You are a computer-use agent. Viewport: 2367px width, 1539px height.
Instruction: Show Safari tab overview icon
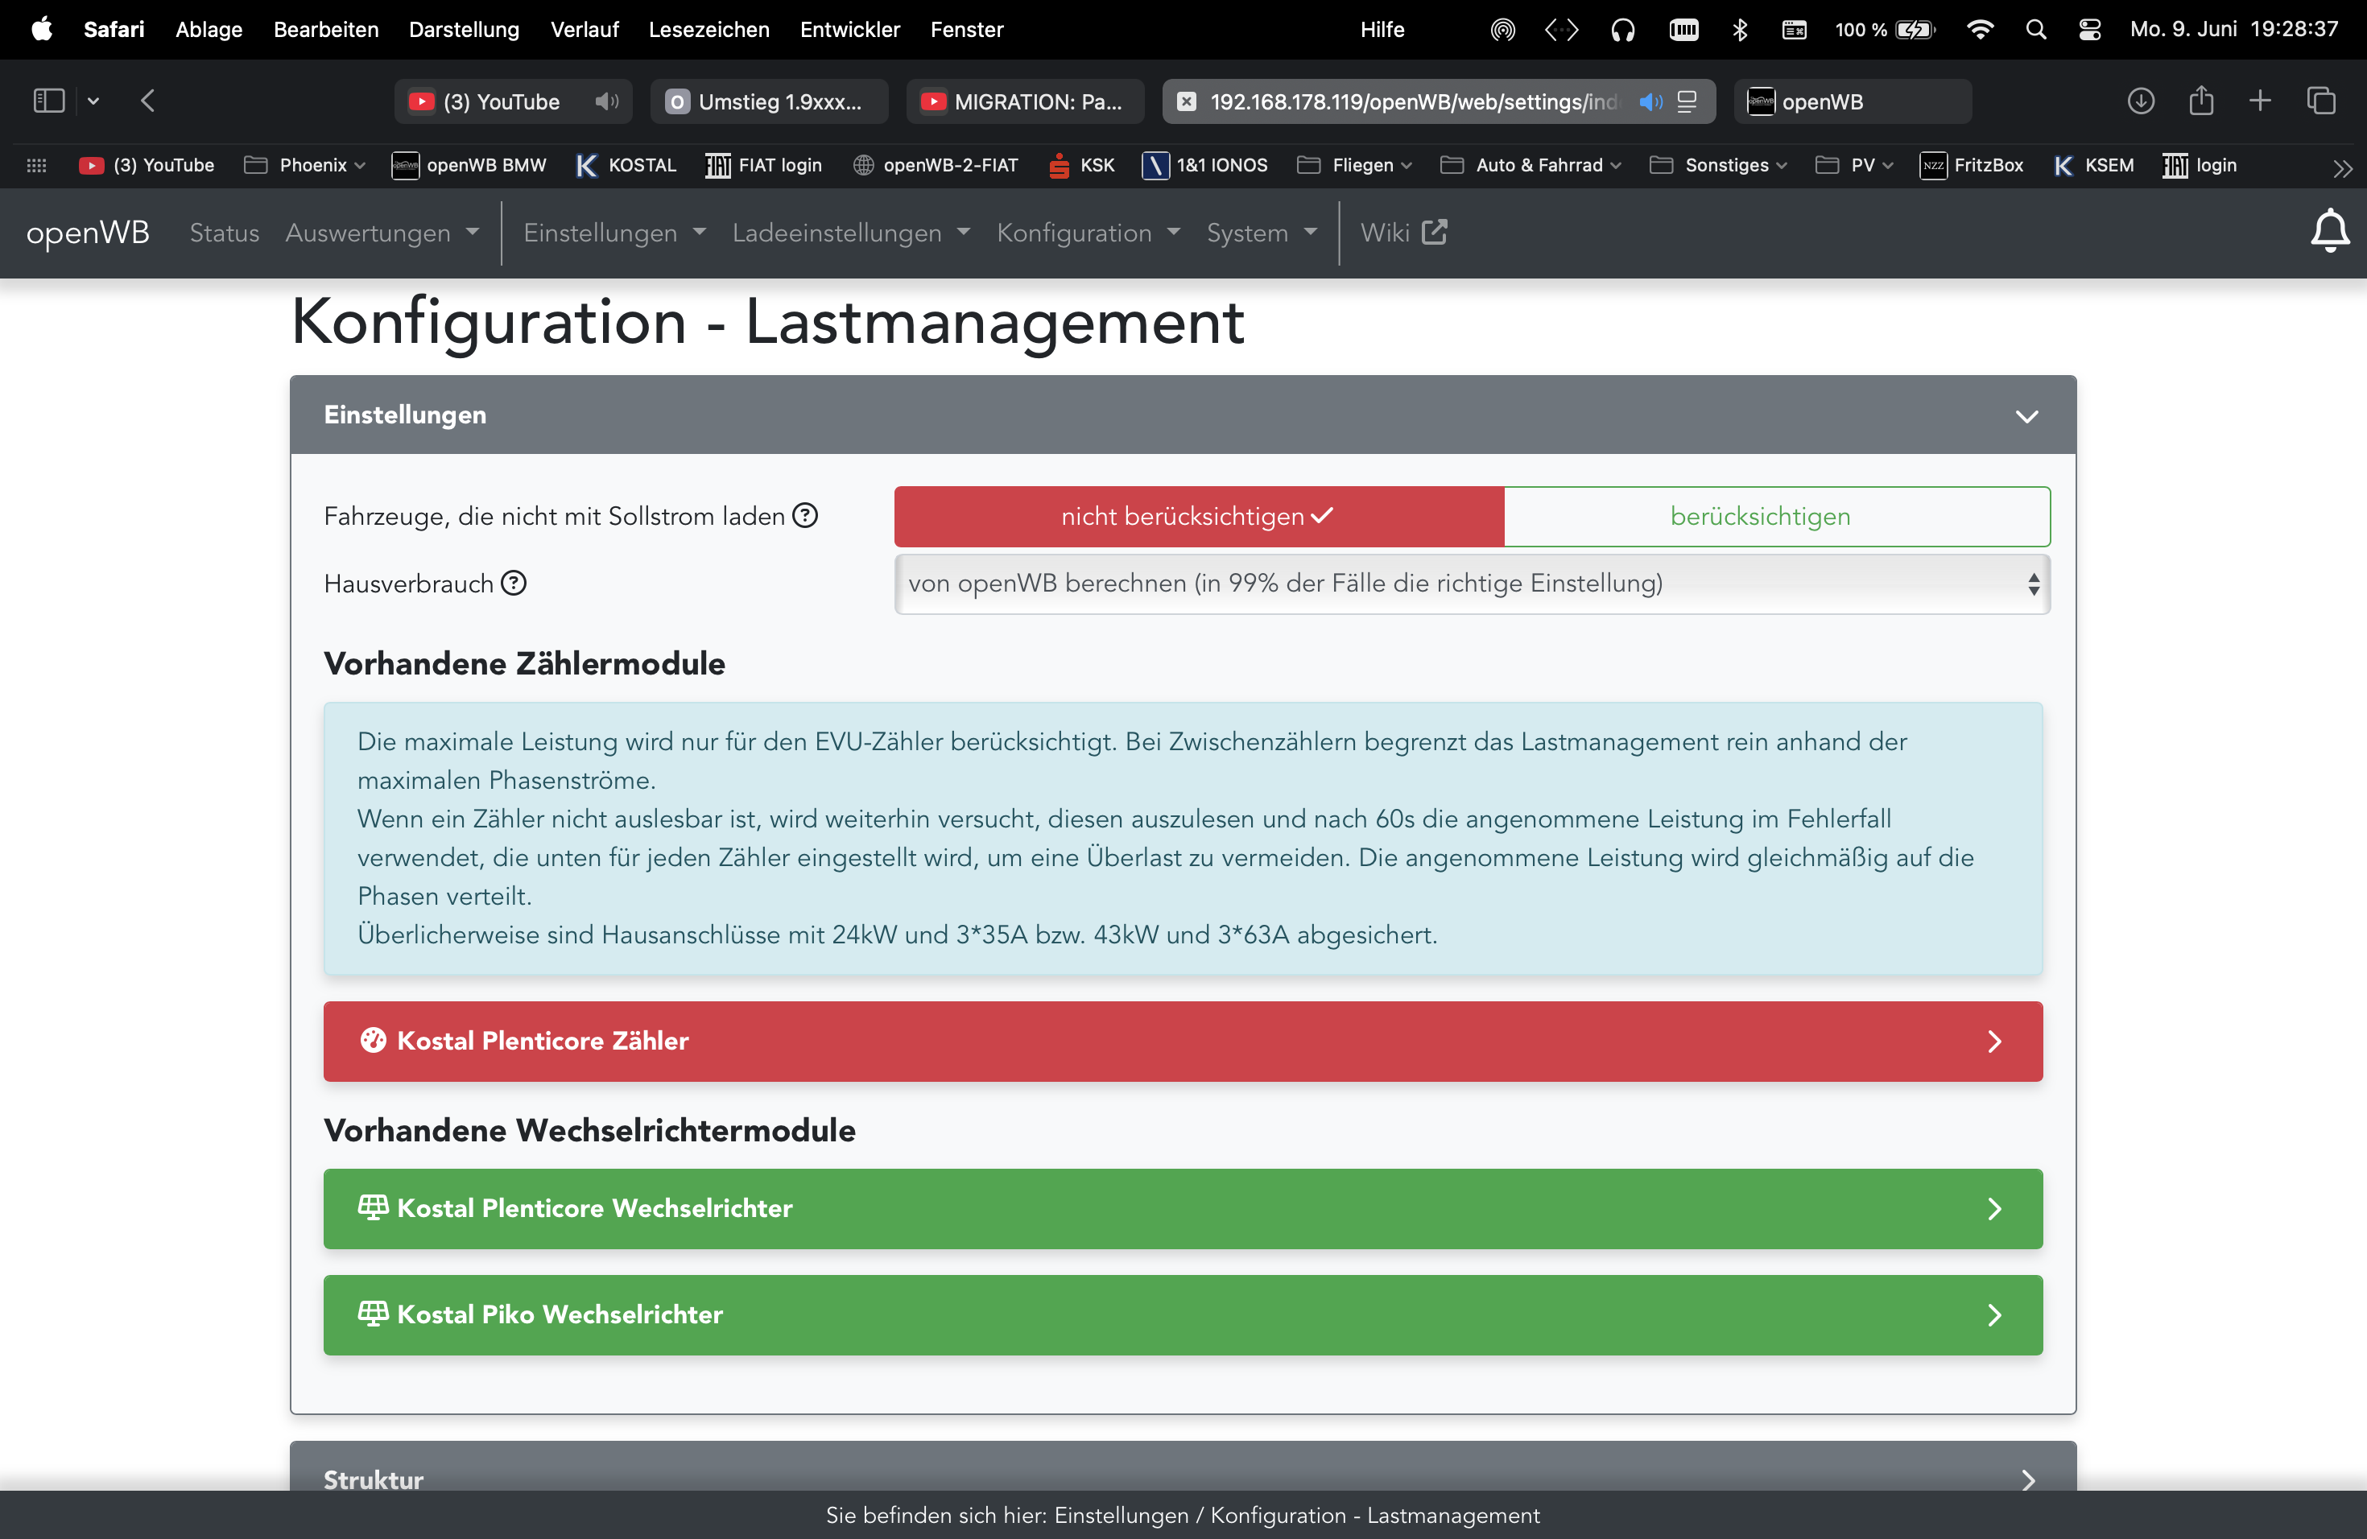pos(2320,101)
